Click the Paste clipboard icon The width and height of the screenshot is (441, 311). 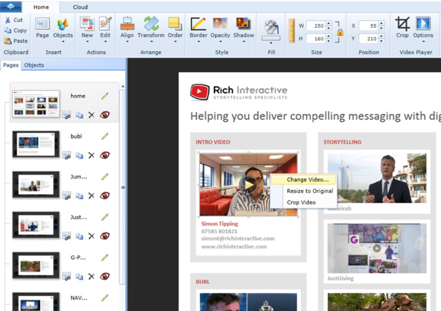click(x=8, y=41)
